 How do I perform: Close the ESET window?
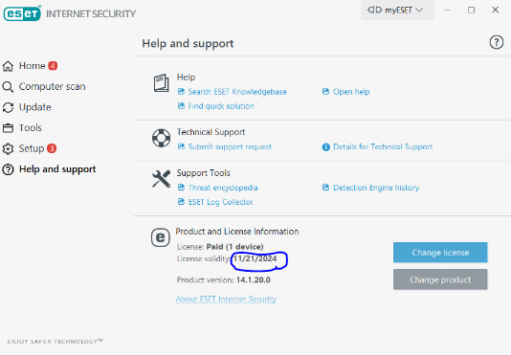(496, 11)
